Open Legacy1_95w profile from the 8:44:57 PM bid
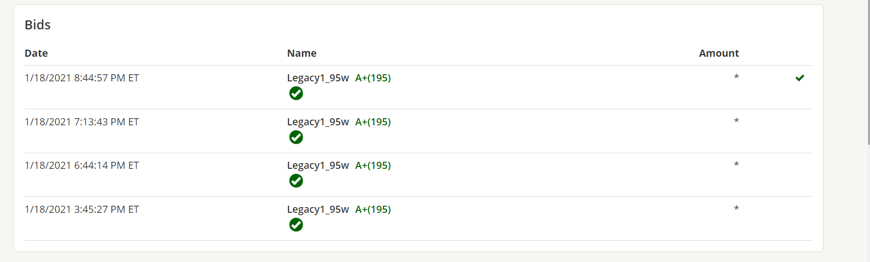 tap(318, 78)
